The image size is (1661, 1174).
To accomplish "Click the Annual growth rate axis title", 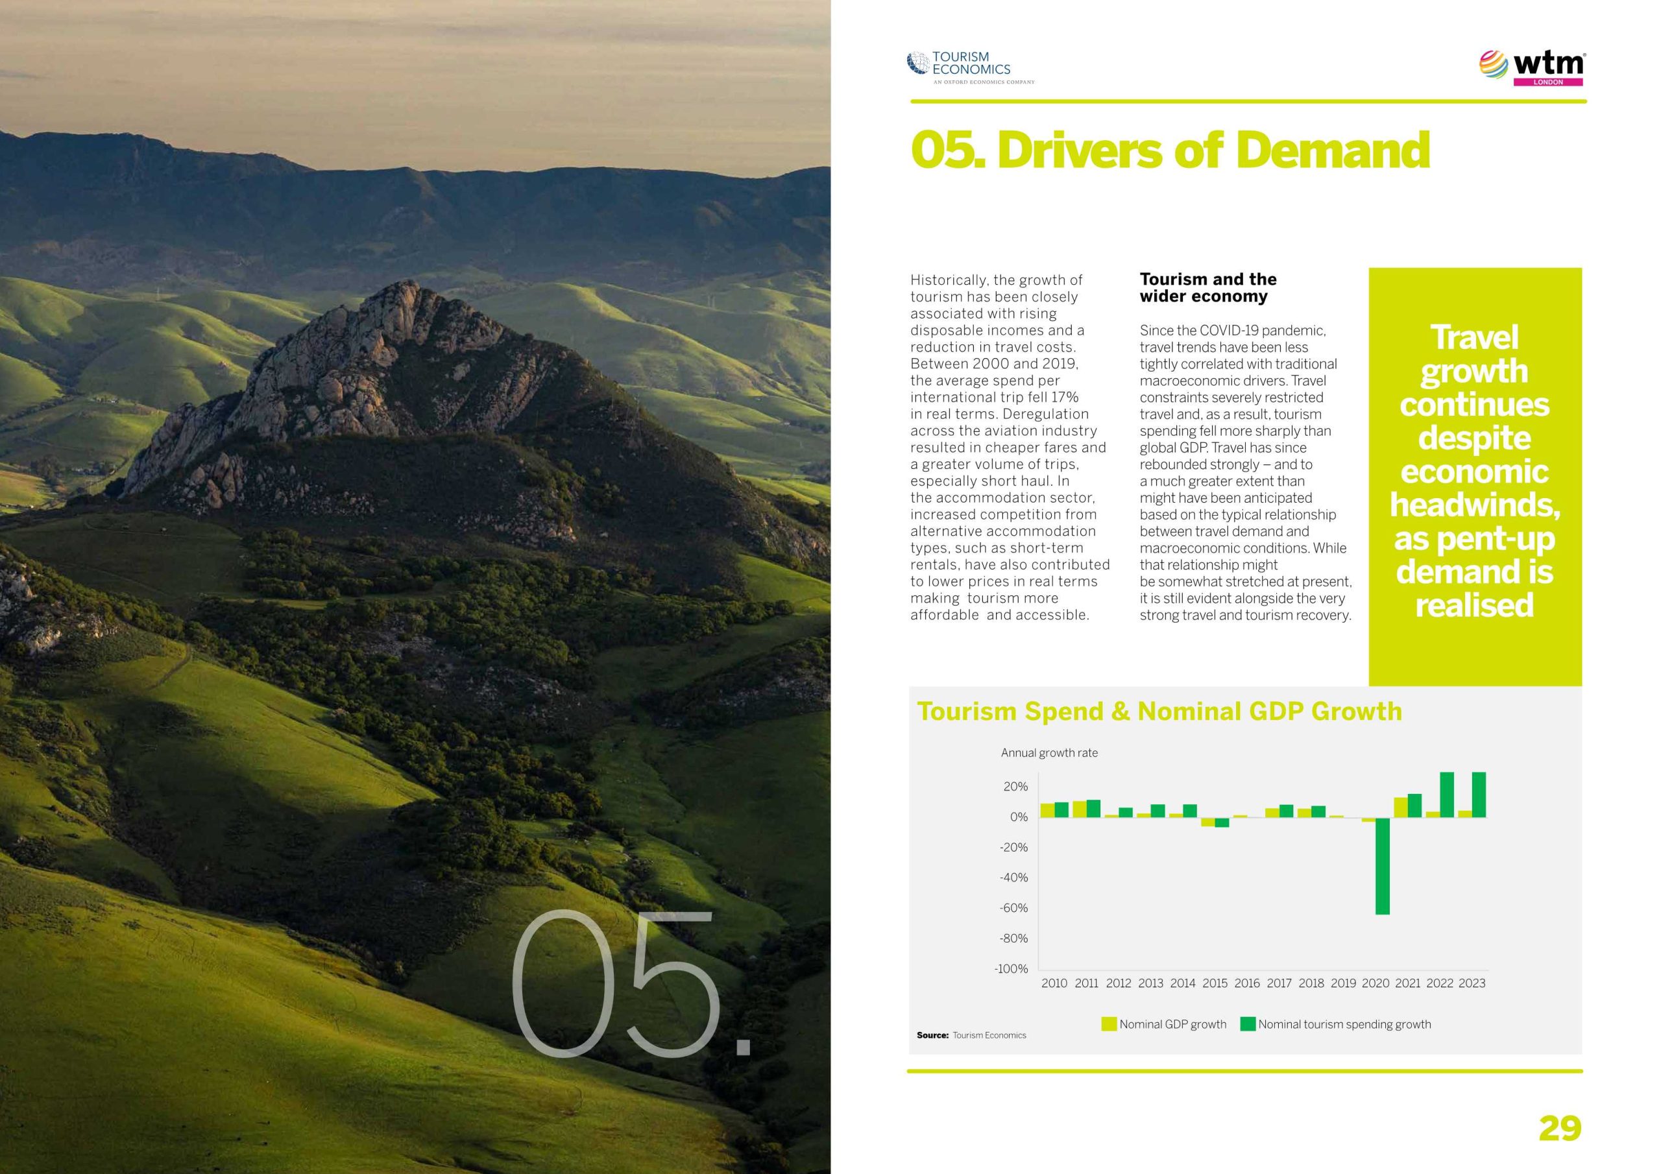I will pos(1049,753).
